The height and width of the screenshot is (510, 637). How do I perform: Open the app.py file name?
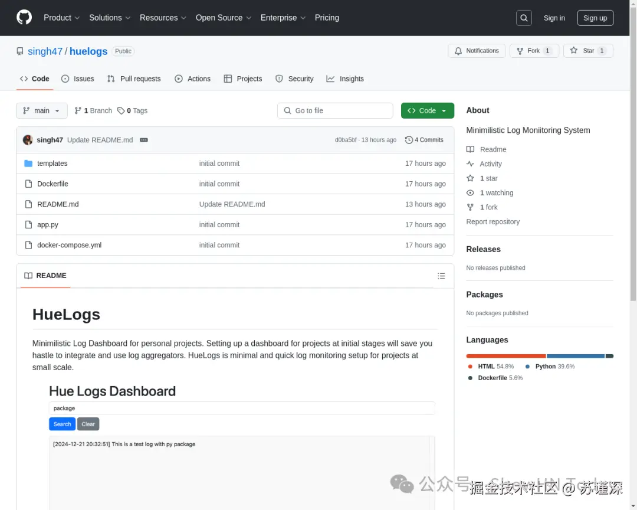(48, 224)
